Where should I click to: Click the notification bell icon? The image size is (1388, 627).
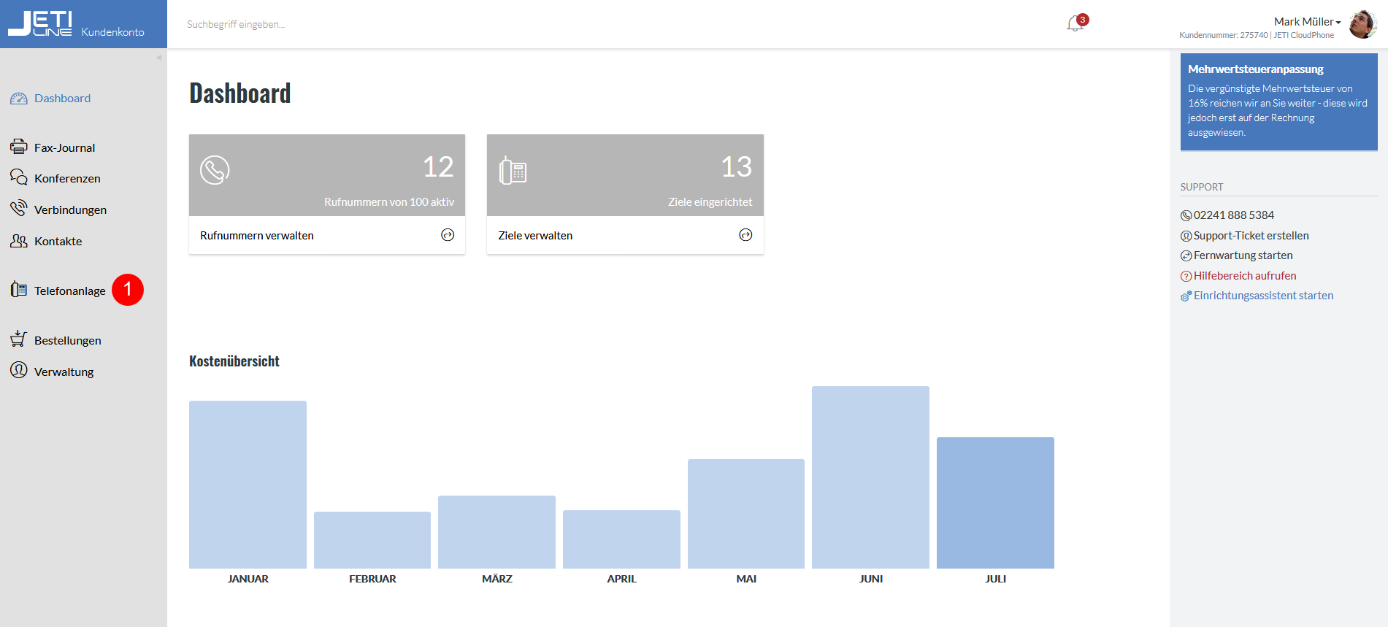(x=1075, y=24)
